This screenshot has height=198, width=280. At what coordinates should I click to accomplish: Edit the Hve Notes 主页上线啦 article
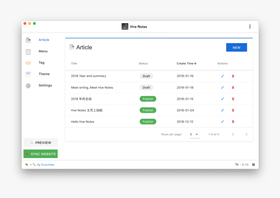click(x=222, y=110)
